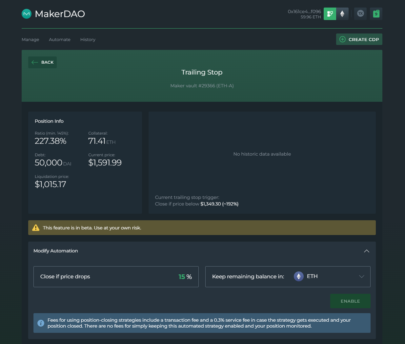Go to the History tab
Viewport: 405px width, 344px height.
point(88,40)
